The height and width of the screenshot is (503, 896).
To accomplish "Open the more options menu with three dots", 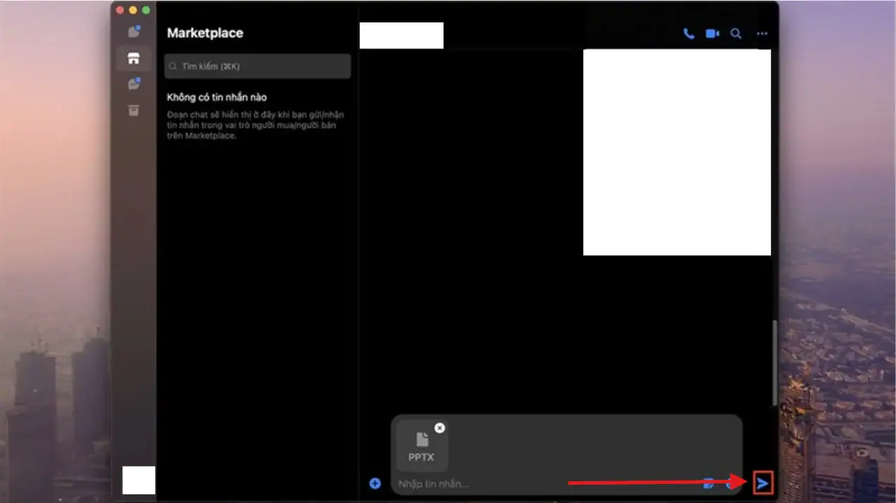I will point(762,33).
